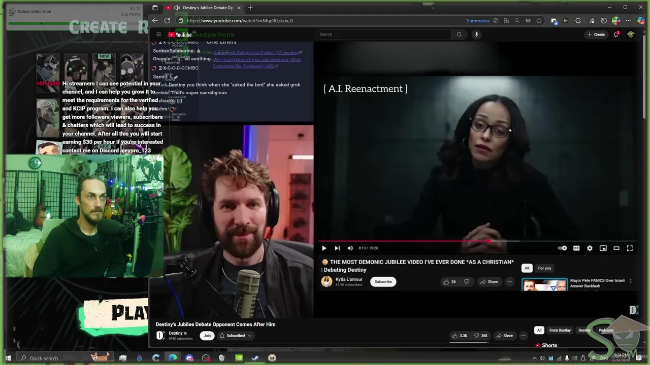Select 'From Destiny' filter chip
The image size is (650, 365).
coord(560,331)
